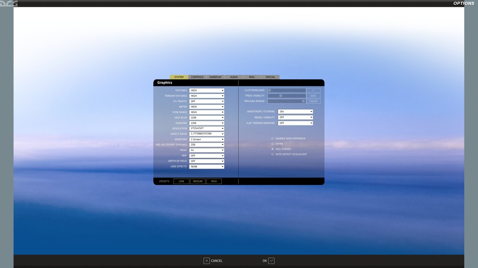Viewport: 478px width, 268px height.
Task: Click the DCS logo in top corner
Action: pyautogui.click(x=9, y=3)
